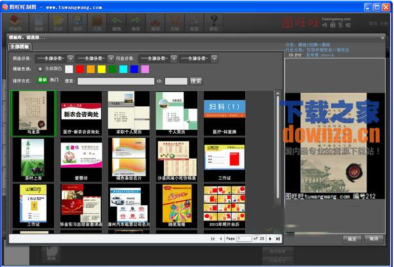Open second 行业分类 sub-category dropdown
This screenshot has height=267, width=394.
198,58
